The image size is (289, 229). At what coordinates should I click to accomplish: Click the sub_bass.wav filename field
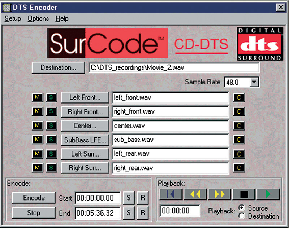pyautogui.click(x=170, y=140)
